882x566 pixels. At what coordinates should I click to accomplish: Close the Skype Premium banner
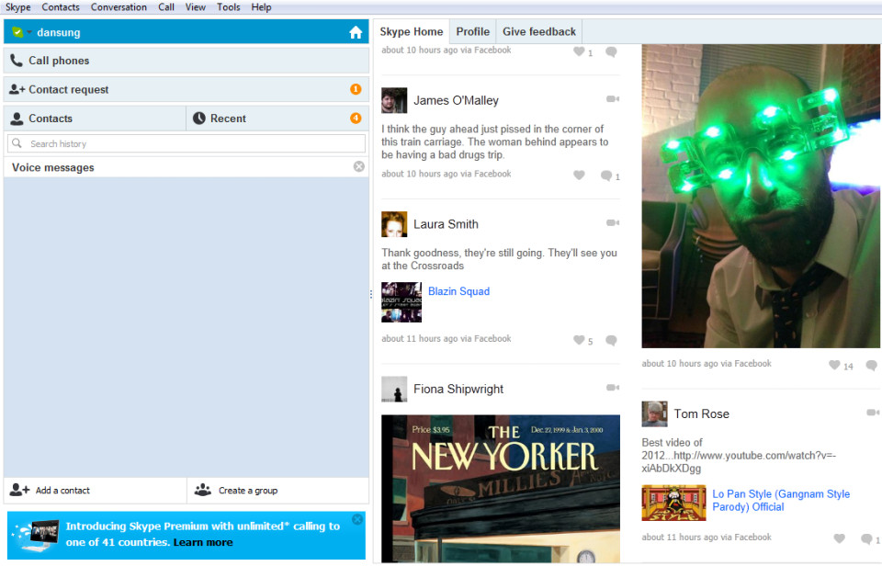(x=357, y=519)
